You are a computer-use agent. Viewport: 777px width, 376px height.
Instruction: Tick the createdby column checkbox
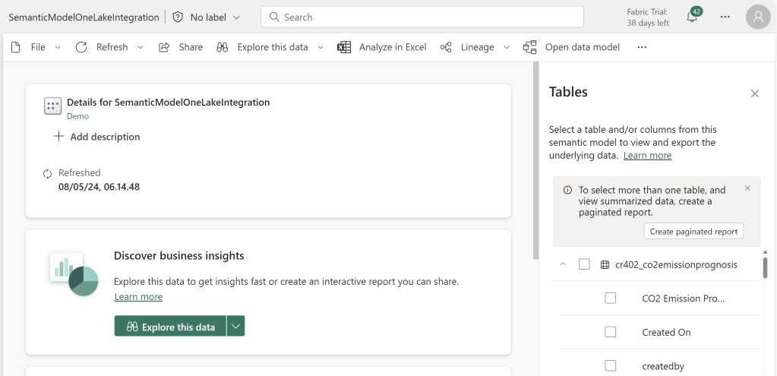pyautogui.click(x=611, y=366)
